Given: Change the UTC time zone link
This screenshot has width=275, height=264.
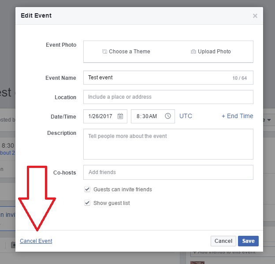Looking at the screenshot, I should [186, 116].
